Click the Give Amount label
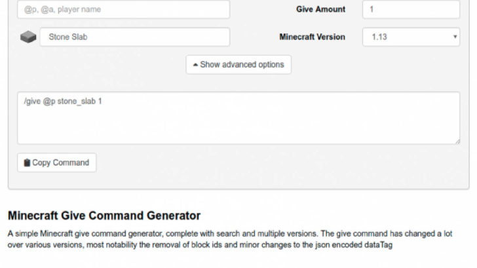 [x=320, y=9]
